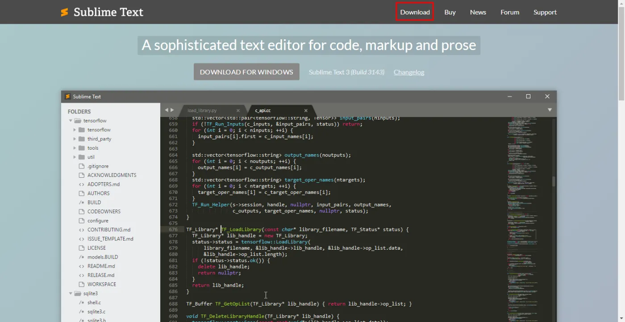The width and height of the screenshot is (625, 322).
Task: Expand the util folder
Action: coord(75,157)
